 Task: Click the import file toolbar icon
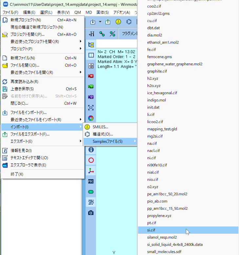click(x=93, y=22)
